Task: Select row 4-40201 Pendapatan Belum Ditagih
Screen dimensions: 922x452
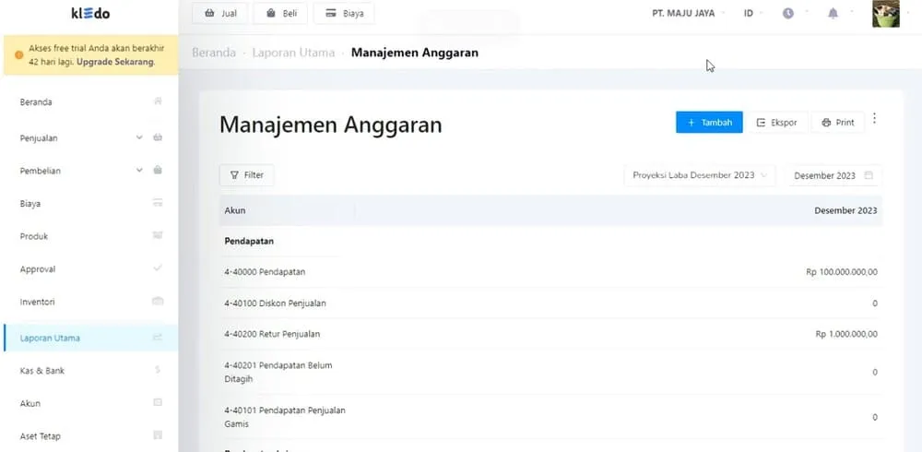Action: pyautogui.click(x=551, y=372)
